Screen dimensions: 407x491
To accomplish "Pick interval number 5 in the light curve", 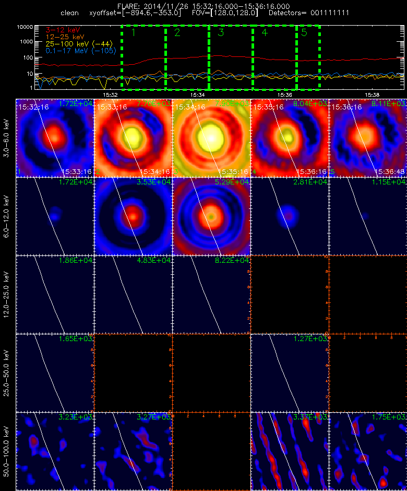I will pos(304,32).
